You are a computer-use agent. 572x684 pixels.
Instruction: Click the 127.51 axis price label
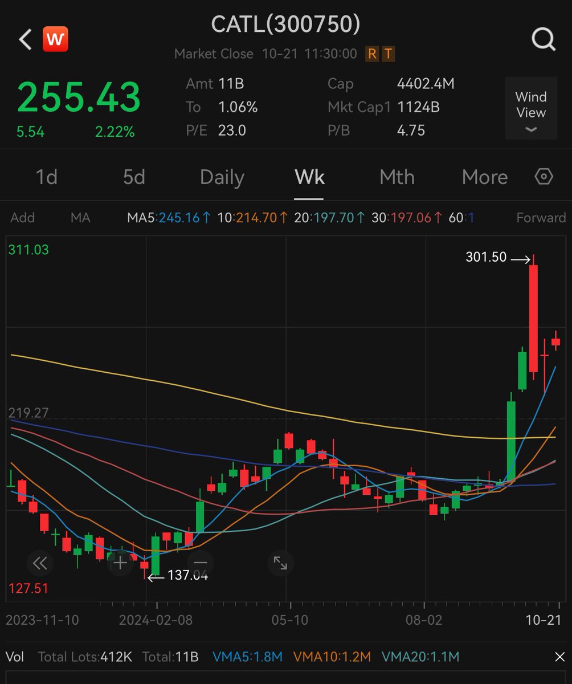pyautogui.click(x=28, y=589)
